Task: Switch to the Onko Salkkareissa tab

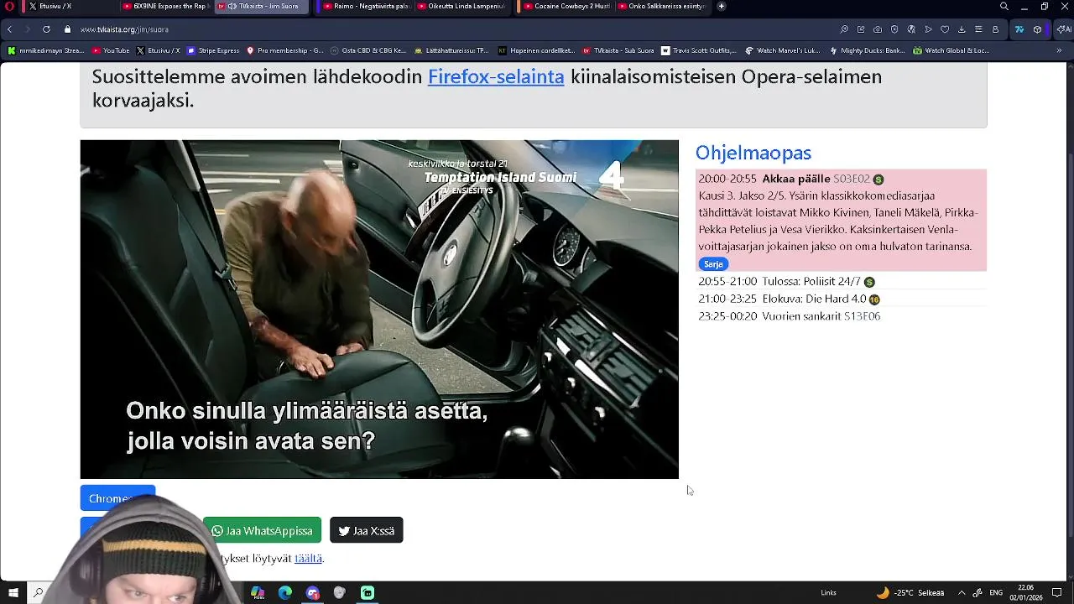Action: tap(662, 6)
